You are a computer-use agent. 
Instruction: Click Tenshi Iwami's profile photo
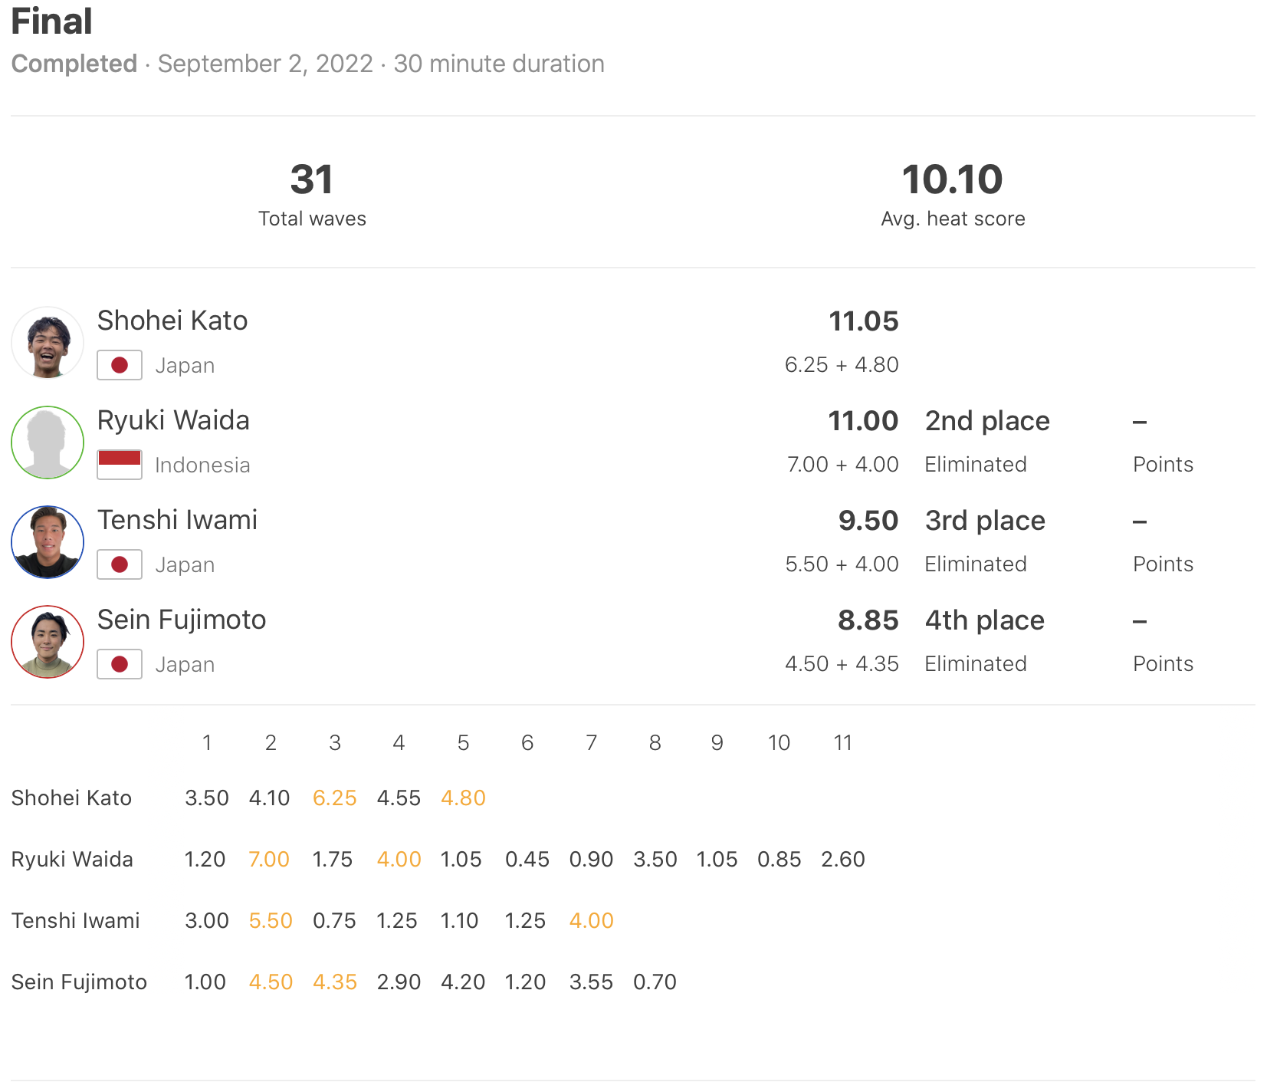coord(48,542)
